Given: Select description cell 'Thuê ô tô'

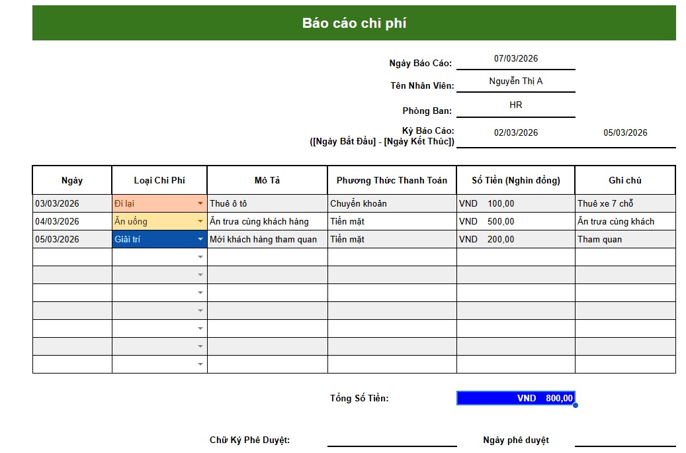Looking at the screenshot, I should [x=267, y=203].
